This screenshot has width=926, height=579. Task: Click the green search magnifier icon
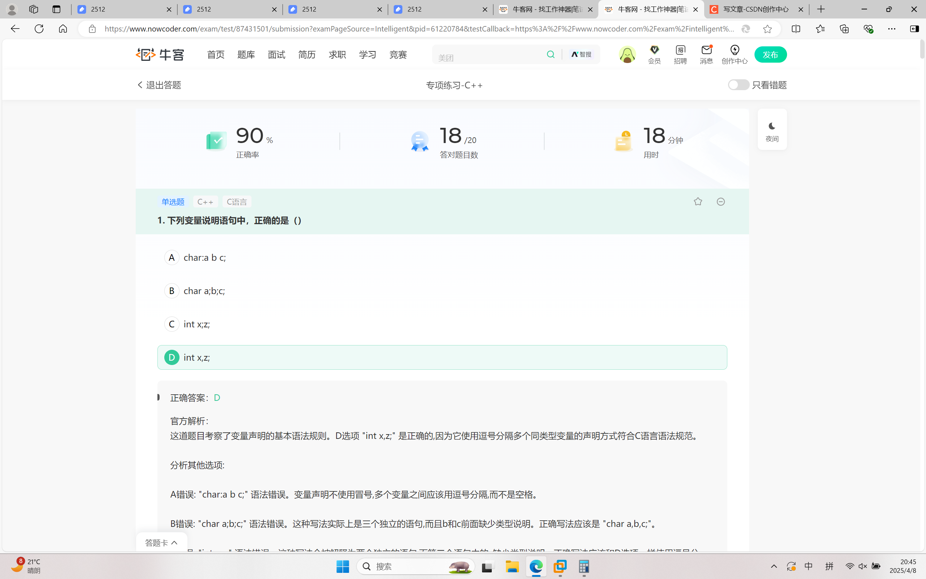[551, 54]
